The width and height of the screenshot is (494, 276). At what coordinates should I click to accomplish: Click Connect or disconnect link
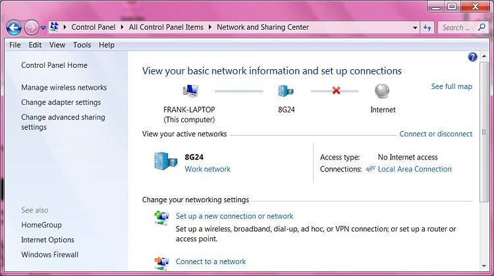click(436, 134)
